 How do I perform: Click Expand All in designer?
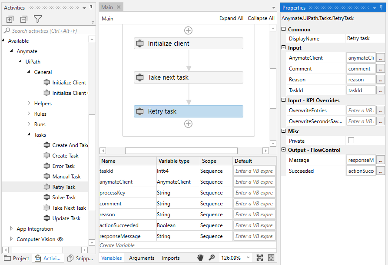tap(231, 18)
